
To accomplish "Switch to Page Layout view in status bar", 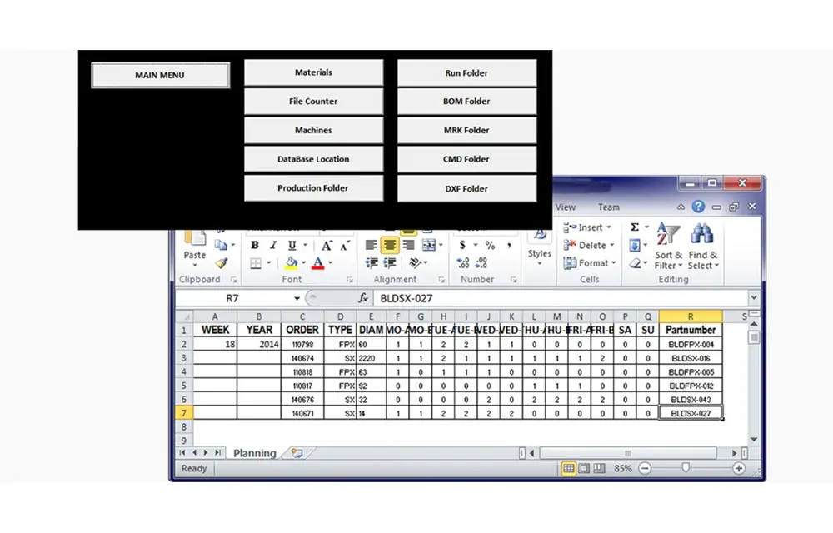I will pyautogui.click(x=584, y=468).
